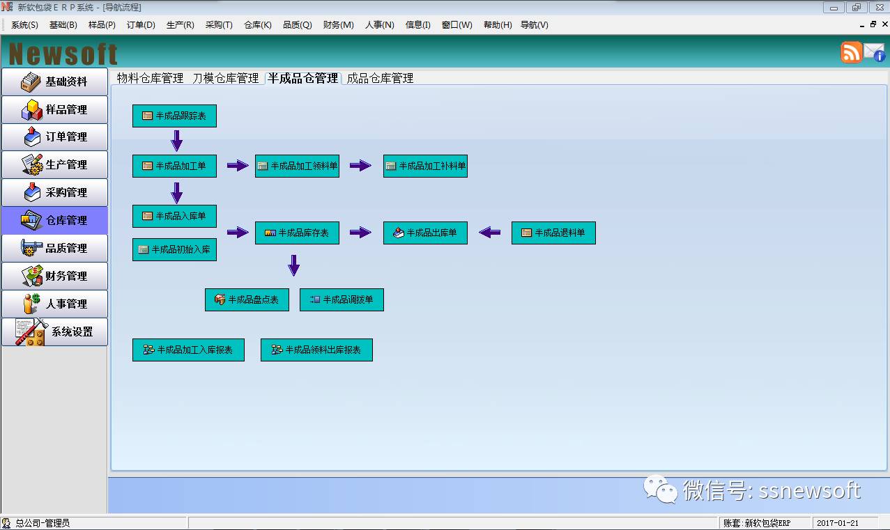Select 系统设置 in the sidebar
Screen dimensions: 890x530
click(x=55, y=332)
